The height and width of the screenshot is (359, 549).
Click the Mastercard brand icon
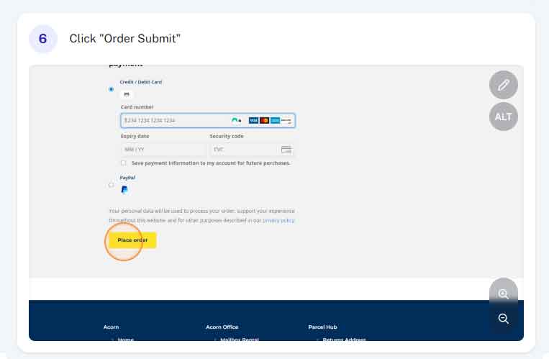pyautogui.click(x=264, y=120)
